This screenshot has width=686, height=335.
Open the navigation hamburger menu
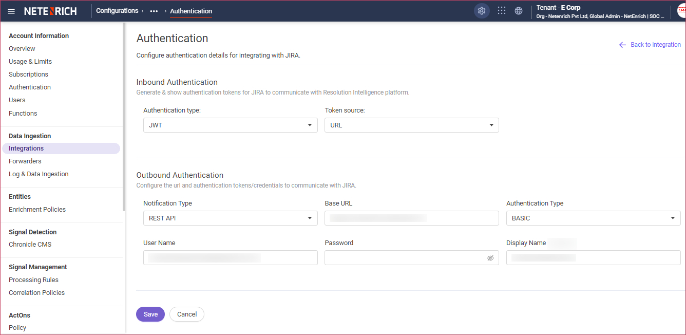click(x=11, y=11)
